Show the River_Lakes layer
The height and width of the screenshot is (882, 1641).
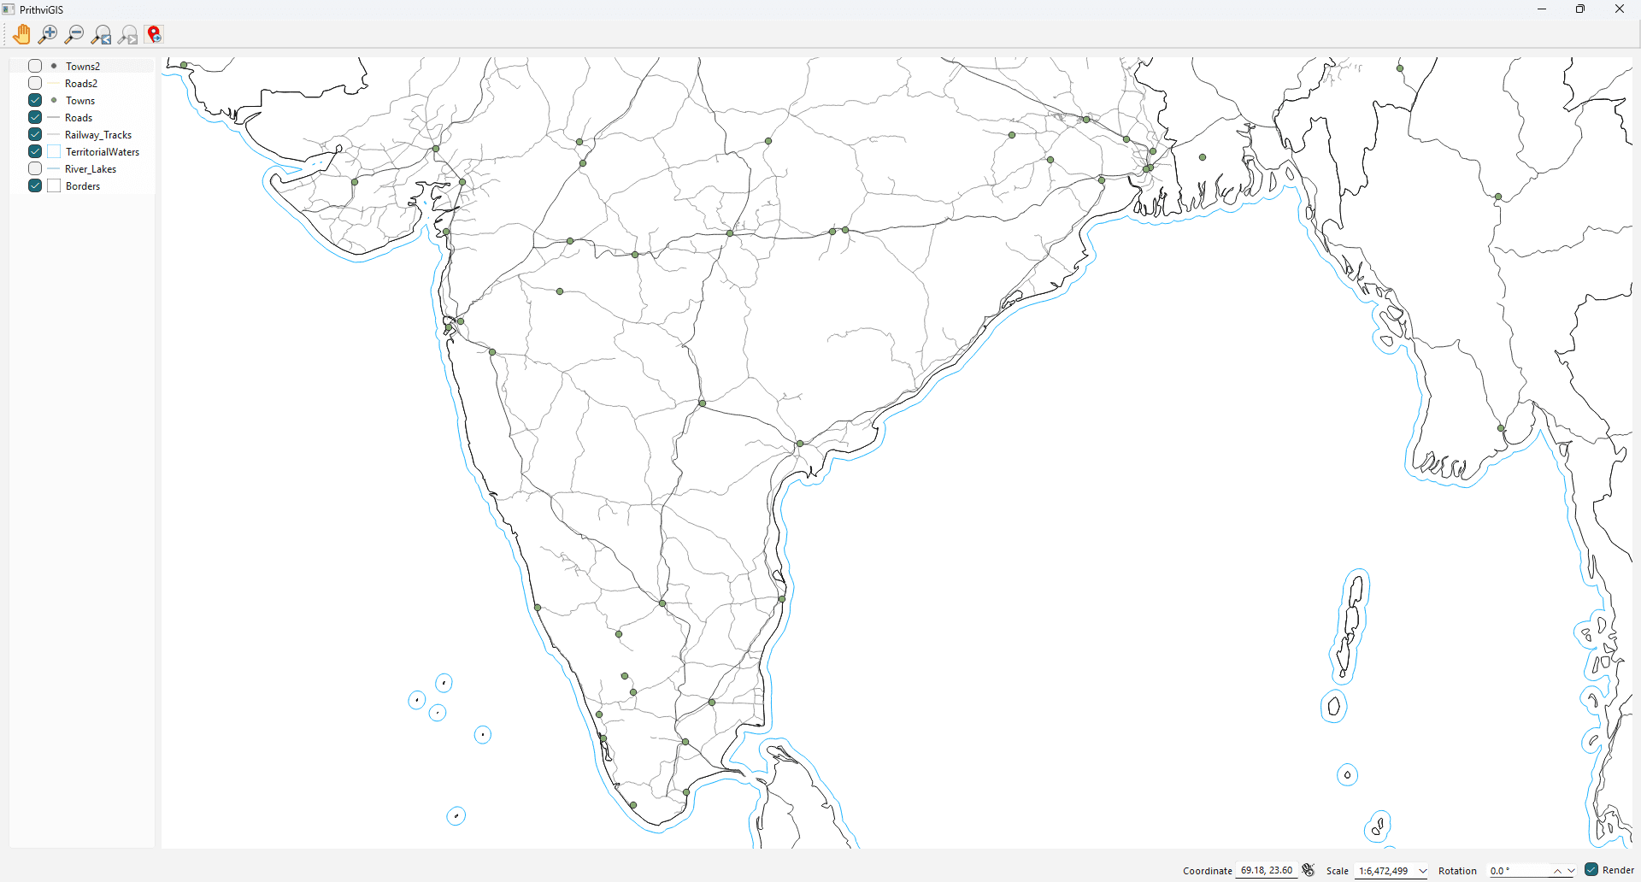(35, 168)
